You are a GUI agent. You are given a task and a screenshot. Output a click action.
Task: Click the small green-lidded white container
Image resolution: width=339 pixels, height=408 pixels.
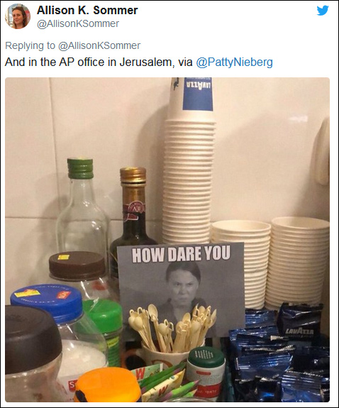(206, 371)
